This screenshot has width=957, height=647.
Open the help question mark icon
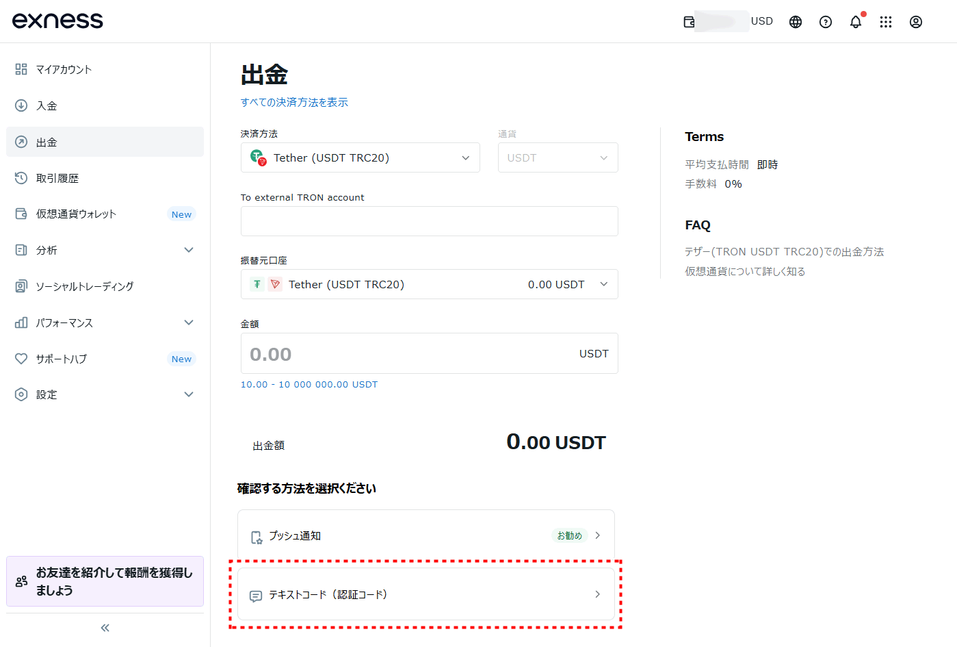(826, 22)
